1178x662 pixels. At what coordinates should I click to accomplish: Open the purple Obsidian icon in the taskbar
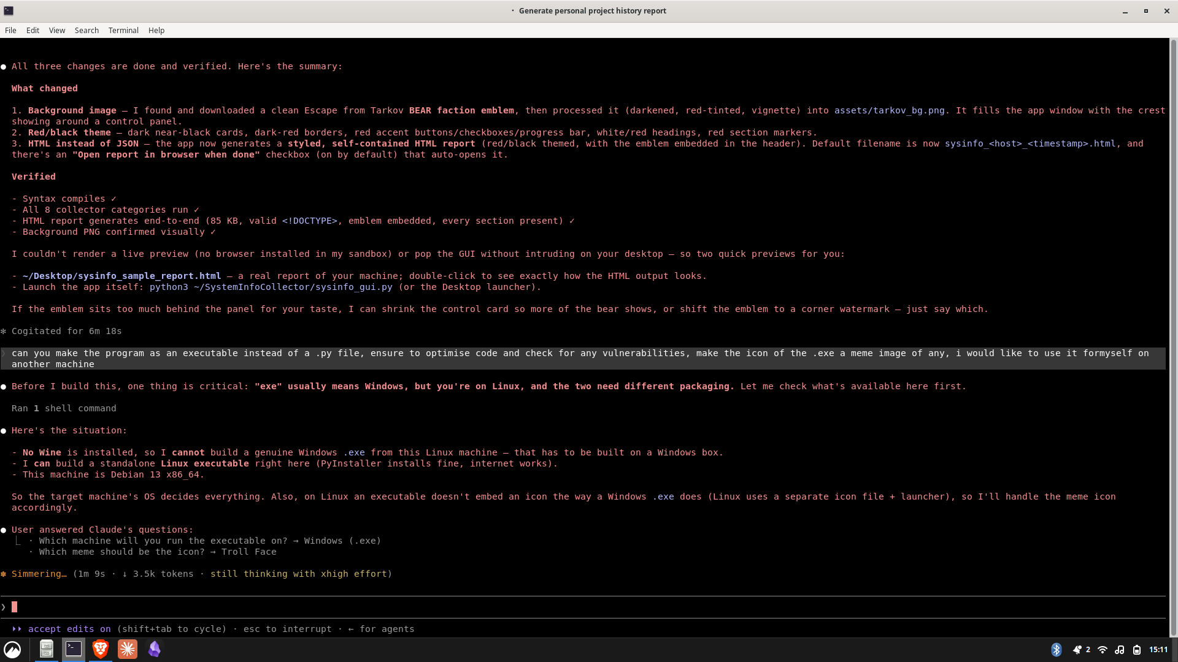[x=155, y=649]
